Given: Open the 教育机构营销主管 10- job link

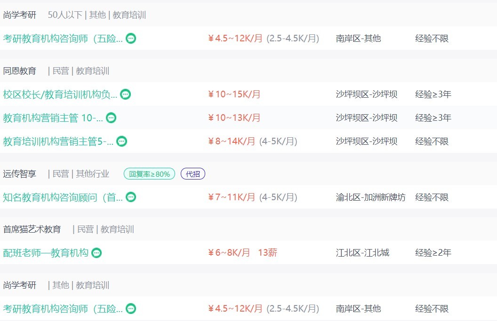Looking at the screenshot, I should [53, 118].
